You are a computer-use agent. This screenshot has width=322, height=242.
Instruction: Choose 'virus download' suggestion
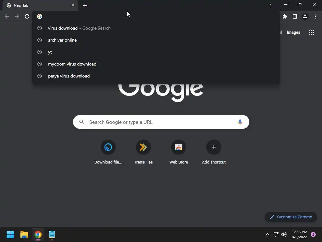click(156, 28)
